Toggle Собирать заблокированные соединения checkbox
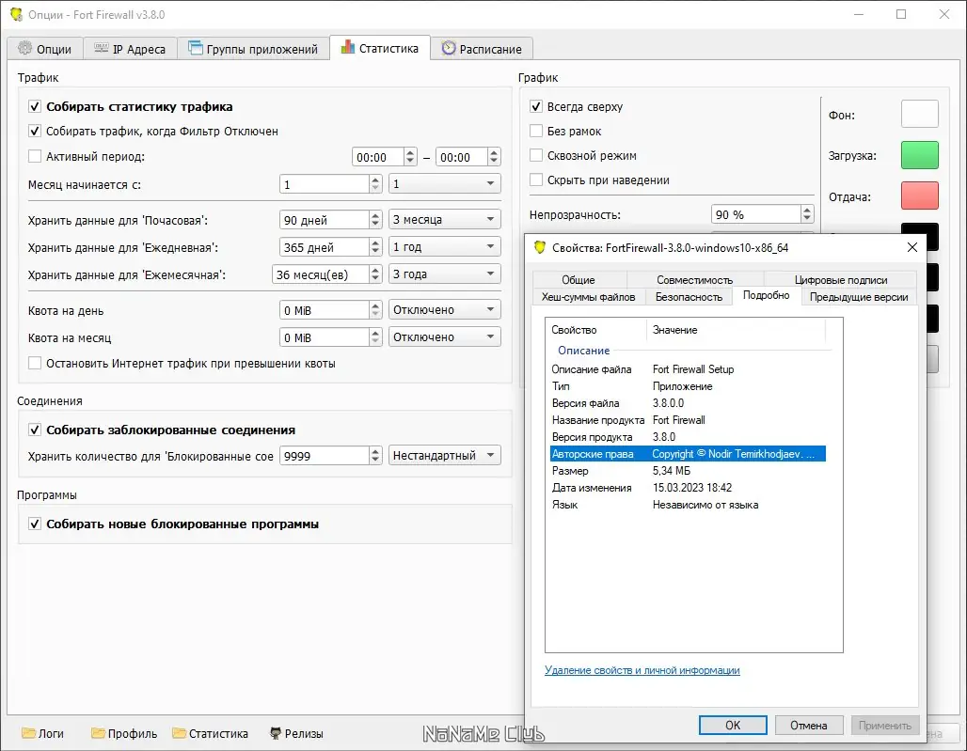Screen dimensions: 967x751 point(35,430)
